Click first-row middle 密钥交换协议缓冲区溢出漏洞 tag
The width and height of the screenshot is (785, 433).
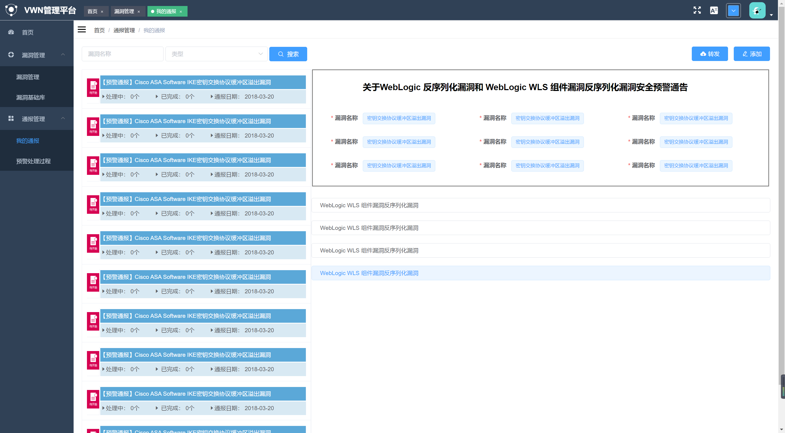(547, 118)
